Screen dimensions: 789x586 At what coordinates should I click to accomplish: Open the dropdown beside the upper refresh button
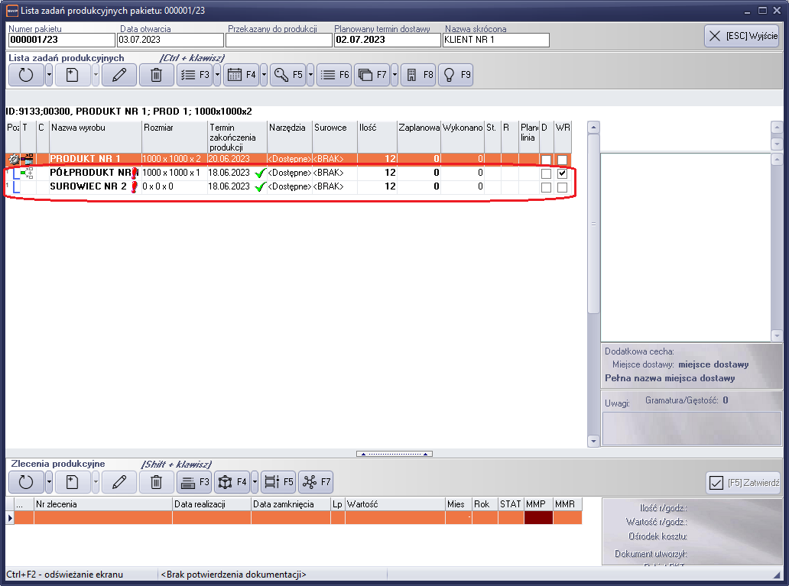pos(49,75)
